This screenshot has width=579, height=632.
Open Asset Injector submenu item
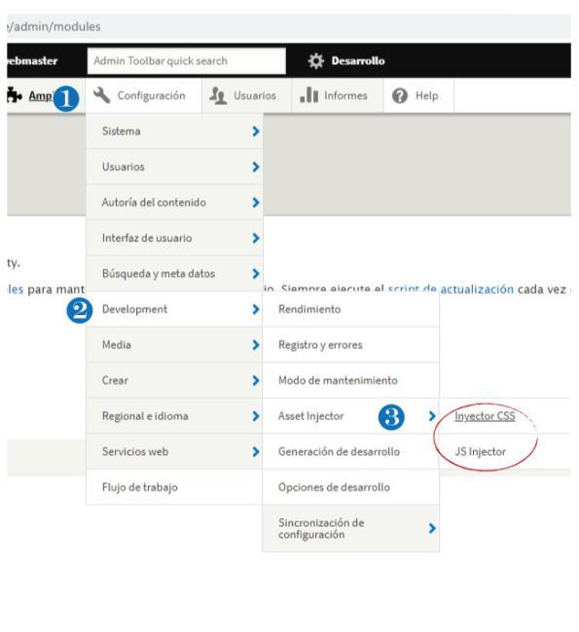350,416
